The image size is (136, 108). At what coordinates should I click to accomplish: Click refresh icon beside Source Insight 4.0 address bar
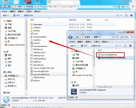117,7
